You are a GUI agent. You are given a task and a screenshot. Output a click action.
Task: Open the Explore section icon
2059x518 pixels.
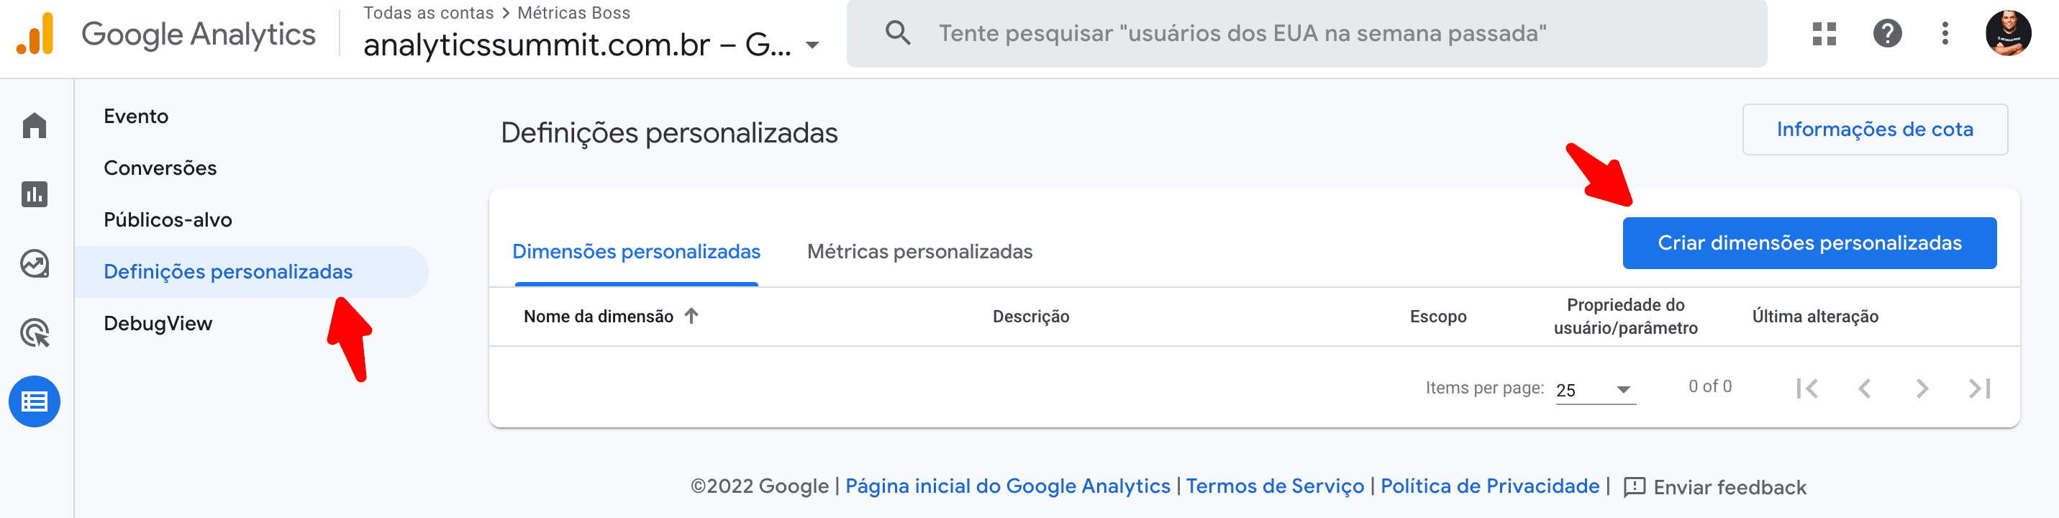click(x=35, y=264)
